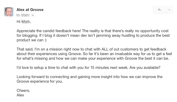Click the sender name "Alex at Groove"
Screen dimensions: 177x102
(x=30, y=10)
